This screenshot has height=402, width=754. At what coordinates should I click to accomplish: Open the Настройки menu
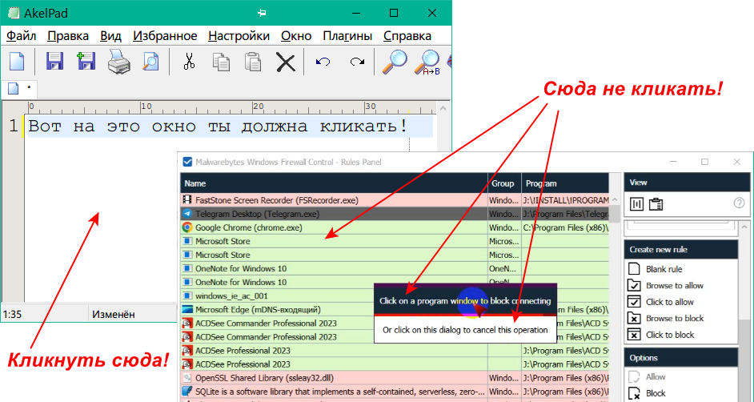(x=239, y=36)
